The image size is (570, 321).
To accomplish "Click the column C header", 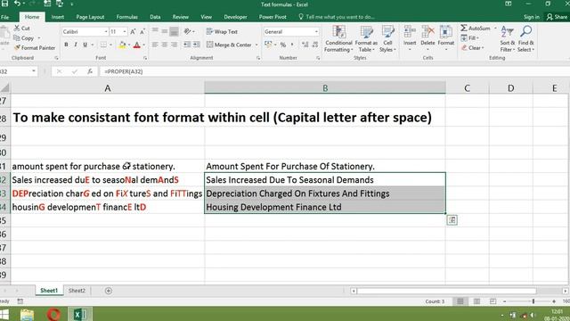I will click(x=467, y=88).
